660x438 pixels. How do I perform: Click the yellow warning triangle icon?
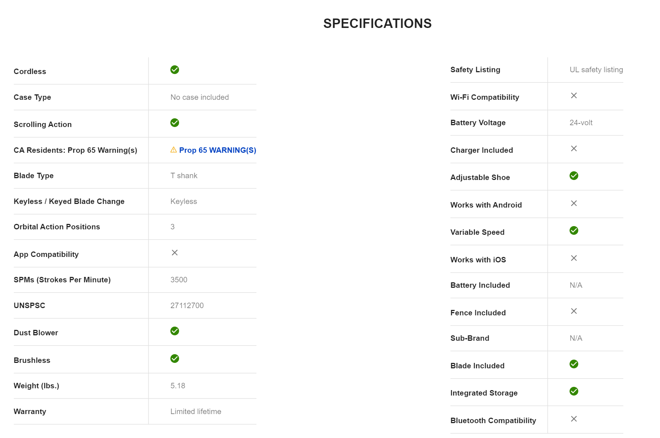pyautogui.click(x=174, y=150)
